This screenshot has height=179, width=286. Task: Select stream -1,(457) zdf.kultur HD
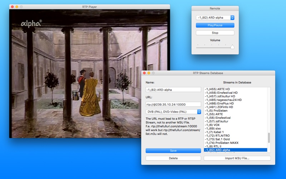[x=236, y=96]
